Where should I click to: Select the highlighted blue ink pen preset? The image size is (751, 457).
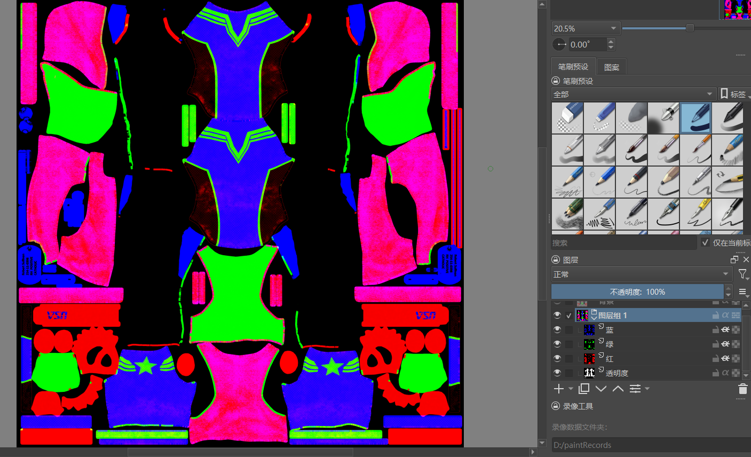[x=695, y=118]
